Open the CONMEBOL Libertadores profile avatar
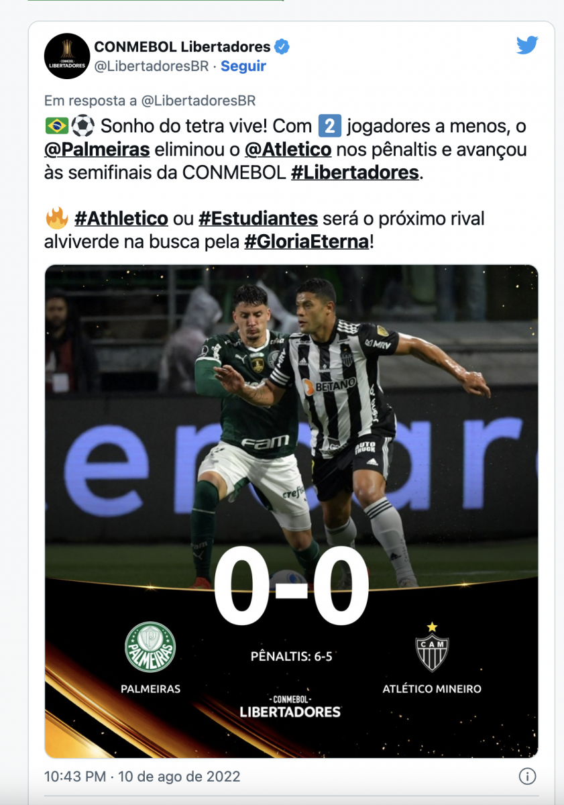Image resolution: width=564 pixels, height=805 pixels. [x=67, y=56]
